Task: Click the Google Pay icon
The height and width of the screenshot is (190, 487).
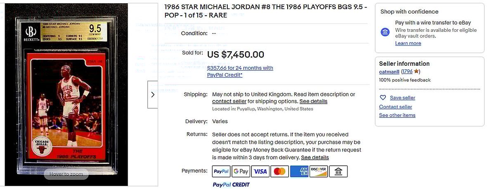Action: pos(241,171)
